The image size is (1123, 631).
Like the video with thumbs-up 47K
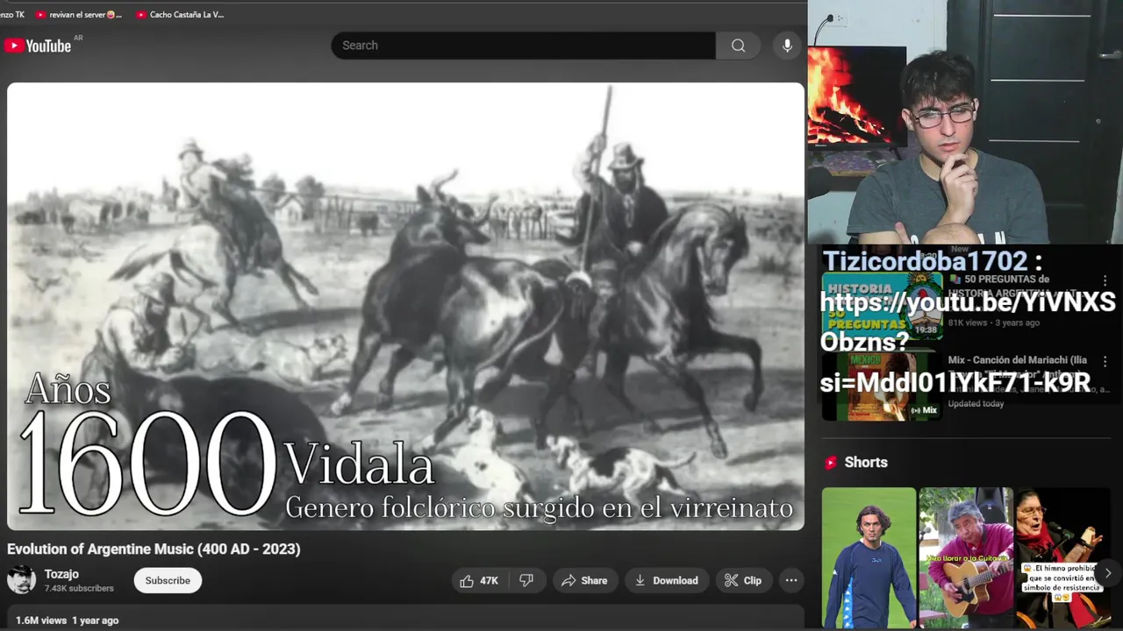click(479, 580)
